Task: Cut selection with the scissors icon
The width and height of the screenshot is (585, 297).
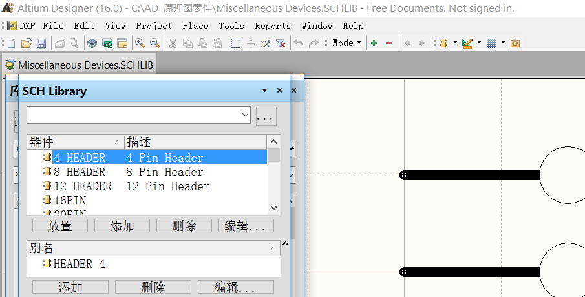Action: tap(173, 43)
